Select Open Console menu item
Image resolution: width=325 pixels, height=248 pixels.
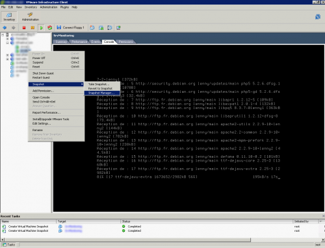(57, 97)
